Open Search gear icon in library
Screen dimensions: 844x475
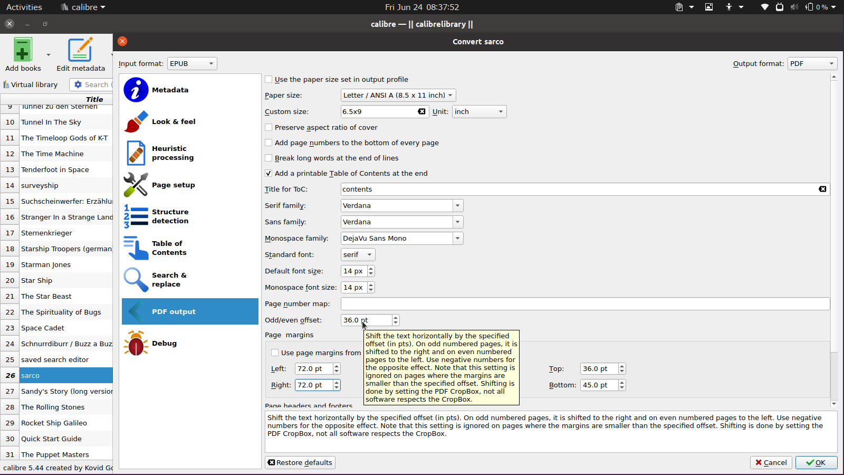click(x=78, y=84)
